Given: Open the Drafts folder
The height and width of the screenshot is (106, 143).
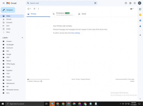Looking at the screenshot, I should point(12,29).
